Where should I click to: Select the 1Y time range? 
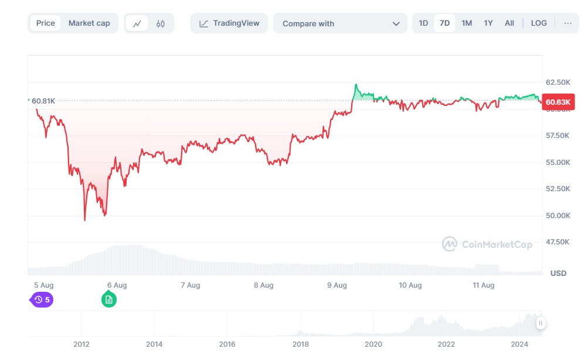point(488,23)
